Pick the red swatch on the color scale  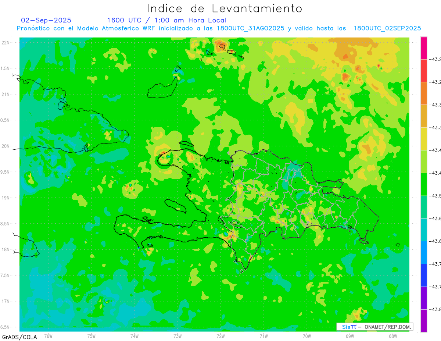(x=424, y=70)
